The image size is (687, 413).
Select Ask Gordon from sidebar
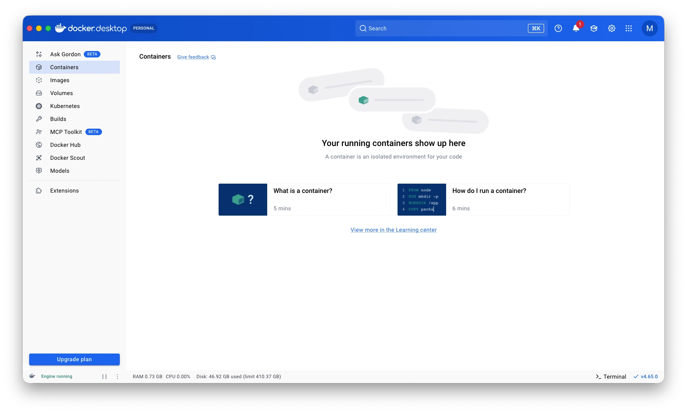[65, 54]
